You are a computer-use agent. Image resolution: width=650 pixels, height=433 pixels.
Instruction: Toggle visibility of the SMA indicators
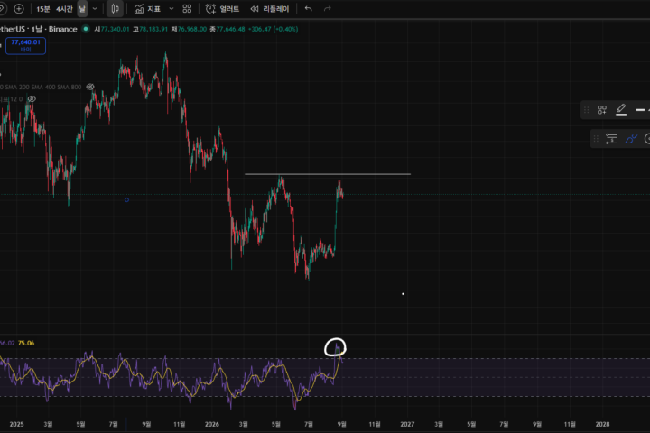[x=90, y=87]
